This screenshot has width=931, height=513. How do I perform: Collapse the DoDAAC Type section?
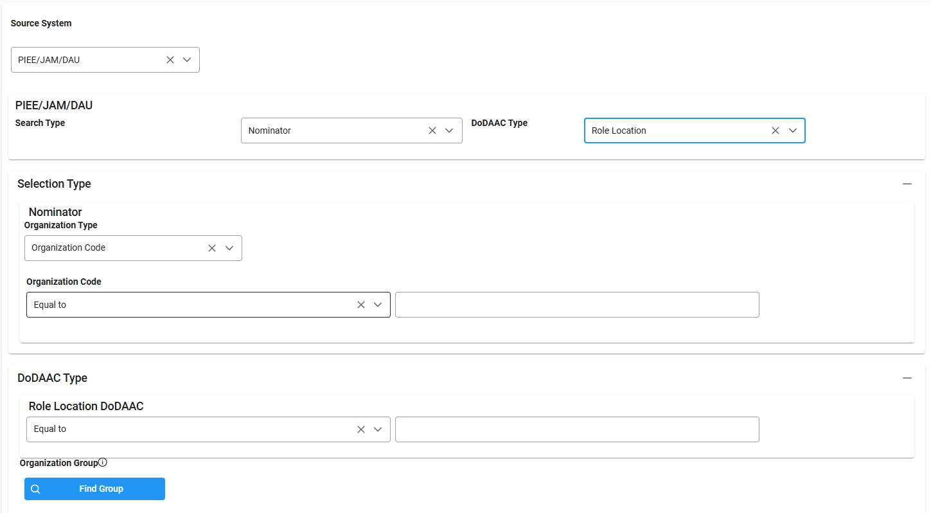[907, 378]
